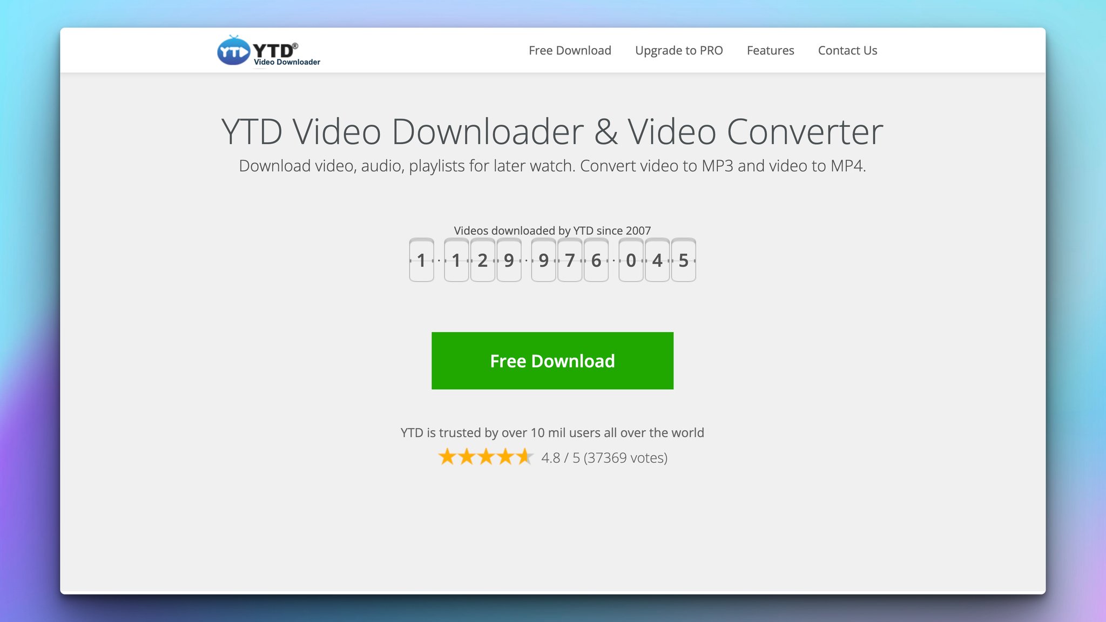The image size is (1106, 622).
Task: Click the Contact Us navigation link
Action: click(x=848, y=50)
